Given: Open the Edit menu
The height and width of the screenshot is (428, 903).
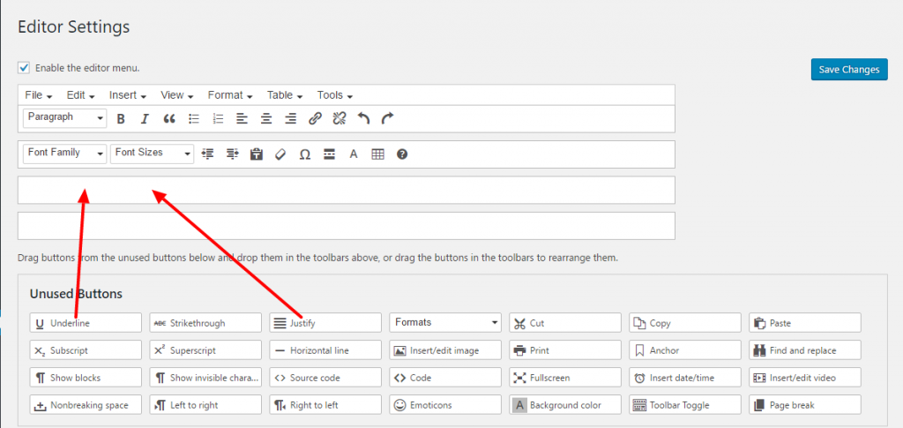Looking at the screenshot, I should pos(80,95).
